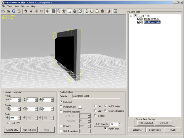Click the Skp Root node sphere icon
Viewport: 184px width, 138px height.
tap(138, 16)
